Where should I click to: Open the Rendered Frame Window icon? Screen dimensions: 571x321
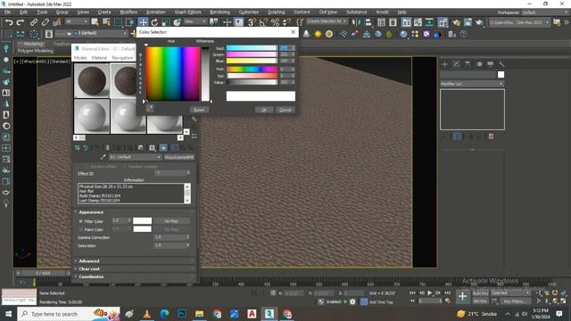[x=468, y=22]
